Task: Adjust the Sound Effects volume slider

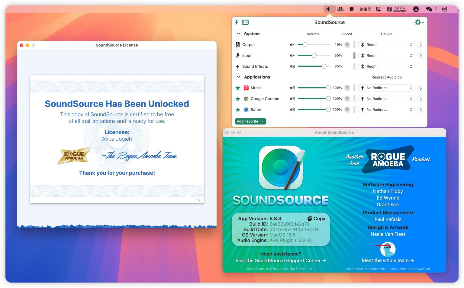Action: 314,66
